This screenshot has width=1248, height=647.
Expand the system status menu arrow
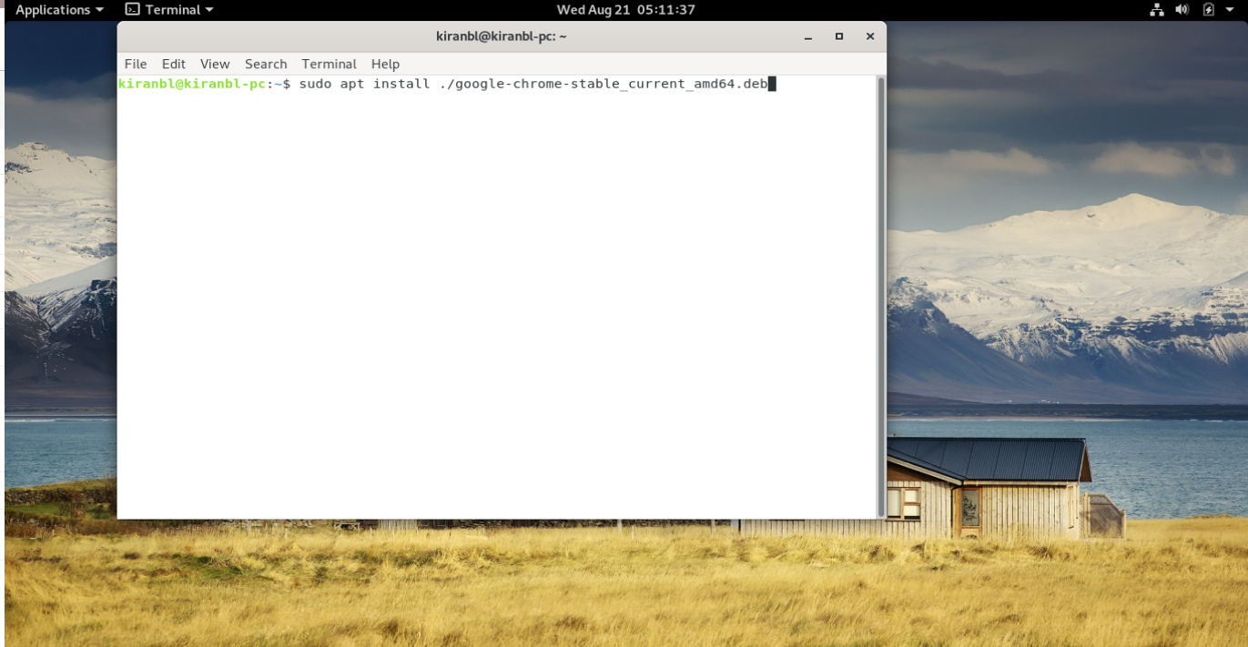(1231, 10)
